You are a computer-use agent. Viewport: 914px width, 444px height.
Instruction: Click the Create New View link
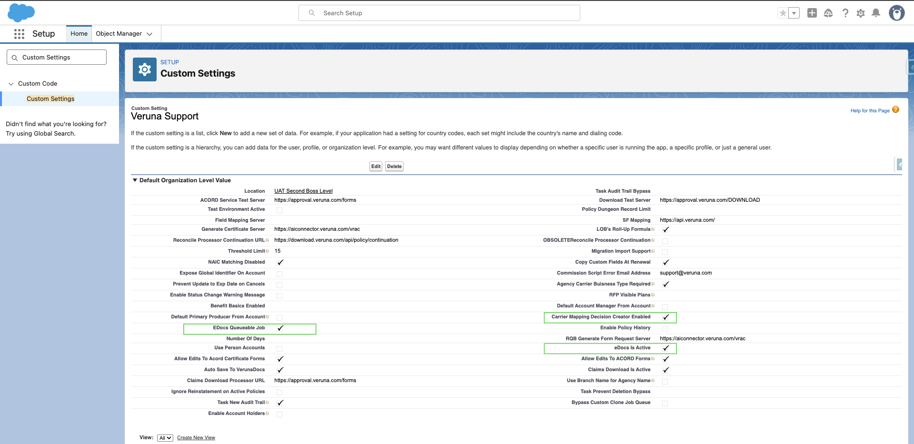196,438
